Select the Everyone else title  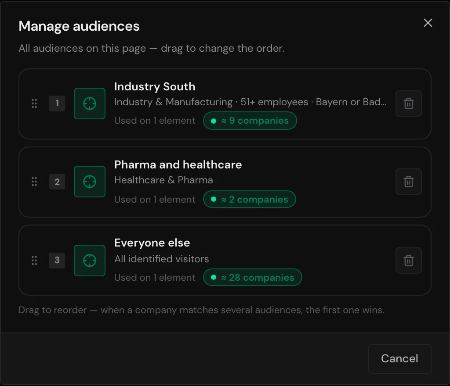(x=152, y=243)
